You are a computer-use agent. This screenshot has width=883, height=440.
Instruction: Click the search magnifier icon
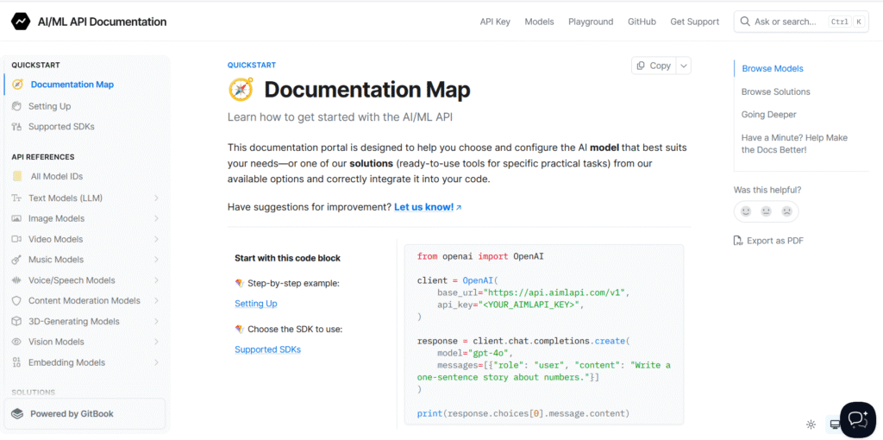[745, 22]
